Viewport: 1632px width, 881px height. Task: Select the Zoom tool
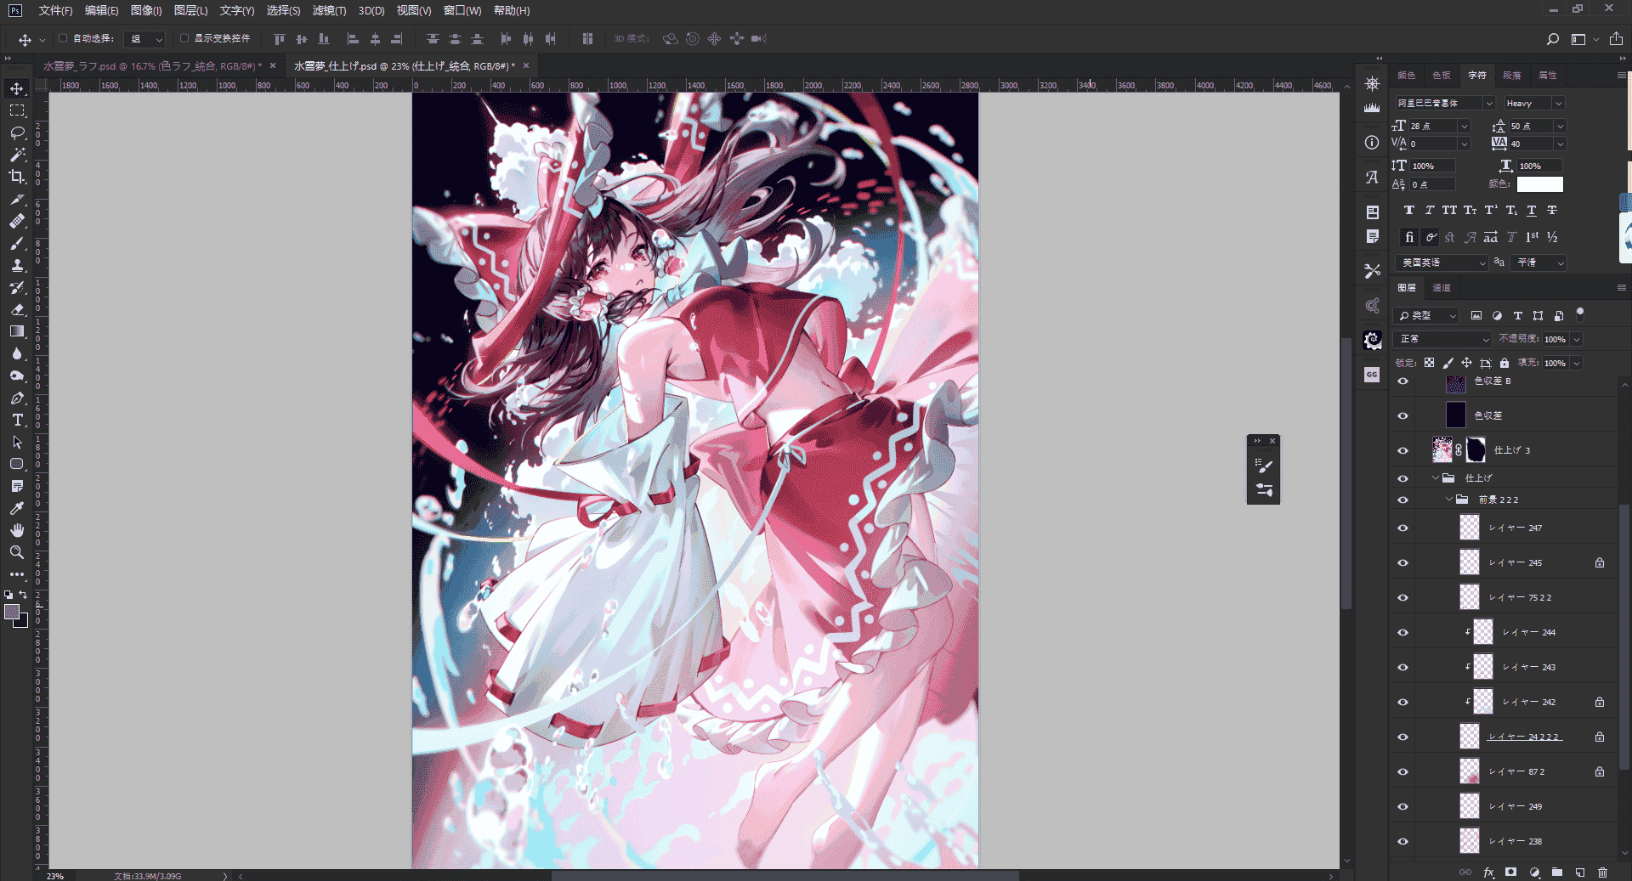17,552
